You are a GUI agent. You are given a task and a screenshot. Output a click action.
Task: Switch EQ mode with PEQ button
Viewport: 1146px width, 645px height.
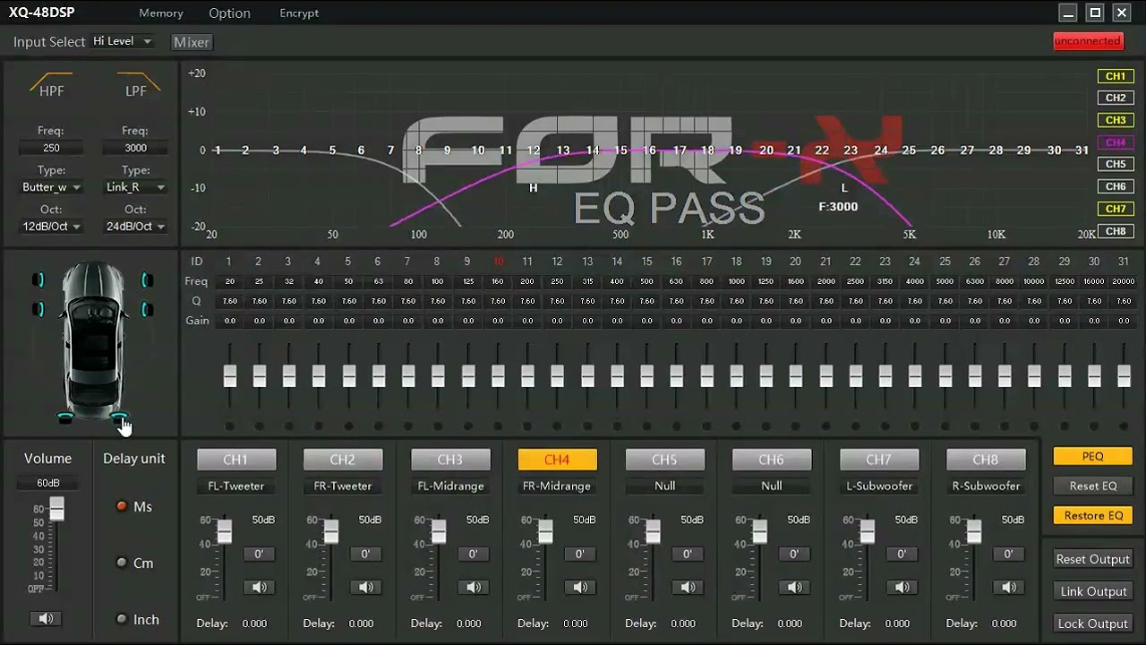(1092, 456)
